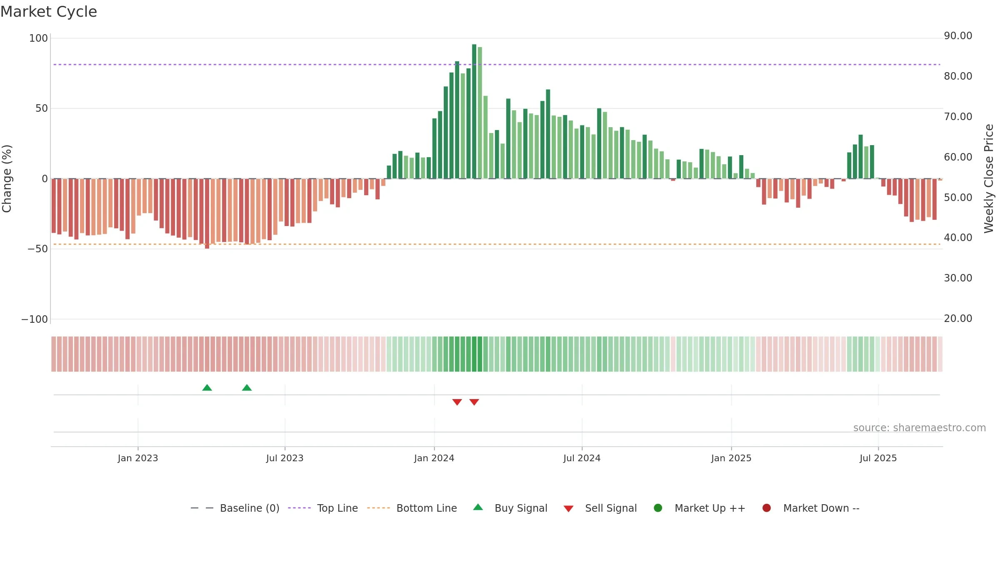This screenshot has height=563, width=1000.
Task: Click the −100 tick on left axis
Action: click(x=35, y=319)
